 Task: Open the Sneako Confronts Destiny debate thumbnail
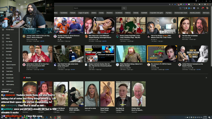click(100, 54)
